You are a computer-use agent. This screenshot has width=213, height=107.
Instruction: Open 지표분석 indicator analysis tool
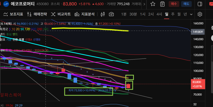pyautogui.click(x=84, y=14)
